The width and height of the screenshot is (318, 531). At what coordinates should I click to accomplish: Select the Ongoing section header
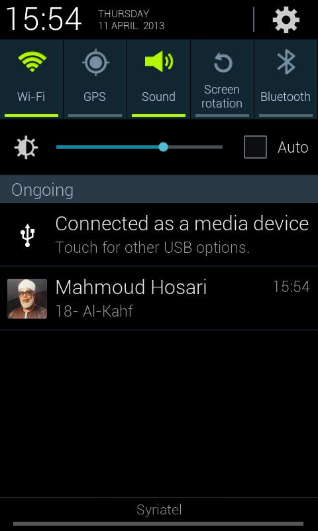[159, 189]
